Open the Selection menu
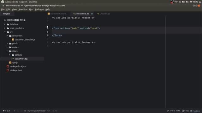 pyautogui.click(x=23, y=9)
